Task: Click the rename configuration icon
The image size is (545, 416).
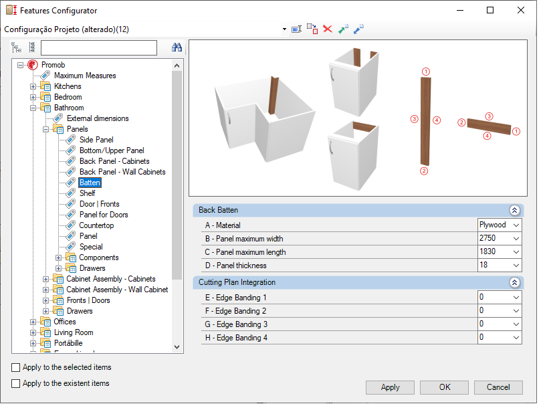Action: pyautogui.click(x=296, y=29)
